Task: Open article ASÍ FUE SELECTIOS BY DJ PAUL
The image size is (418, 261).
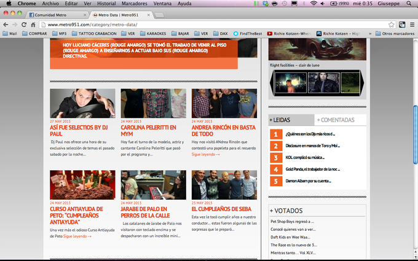Action: pyautogui.click(x=79, y=130)
